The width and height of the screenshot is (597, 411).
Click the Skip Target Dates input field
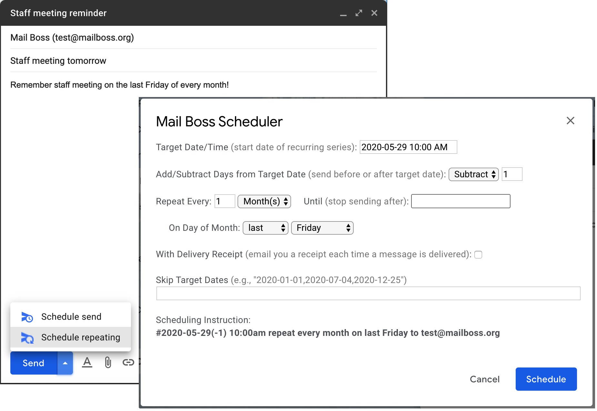tap(368, 293)
